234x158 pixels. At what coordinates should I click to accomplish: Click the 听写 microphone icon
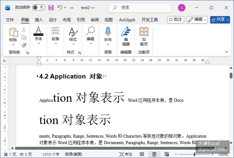click(108, 31)
